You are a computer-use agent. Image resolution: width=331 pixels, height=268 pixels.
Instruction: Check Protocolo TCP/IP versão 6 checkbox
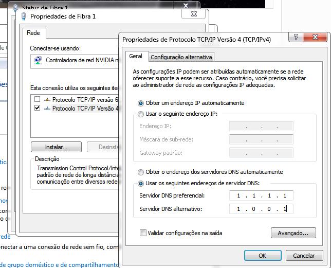coord(37,99)
